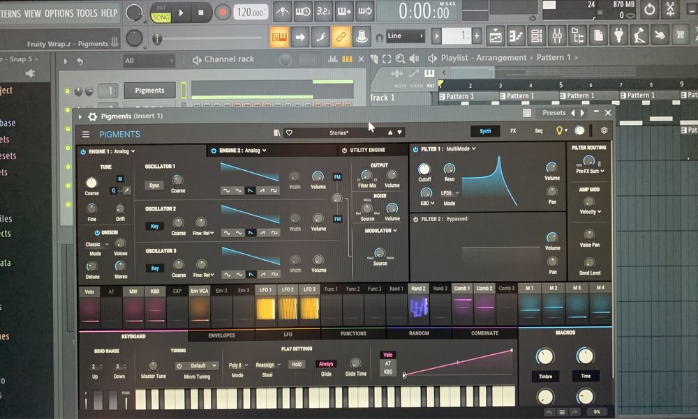
Task: Open the Pre-FX Sum routing dropdown
Action: tap(590, 171)
